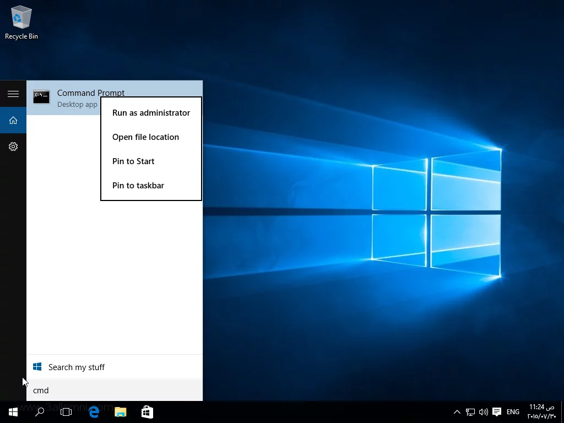Click Pin to Start option
The height and width of the screenshot is (423, 564).
click(133, 161)
